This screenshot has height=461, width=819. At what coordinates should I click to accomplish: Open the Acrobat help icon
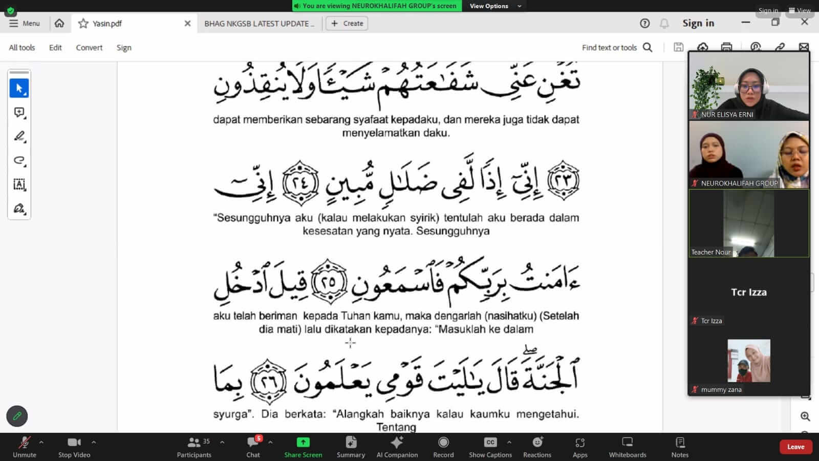[645, 23]
